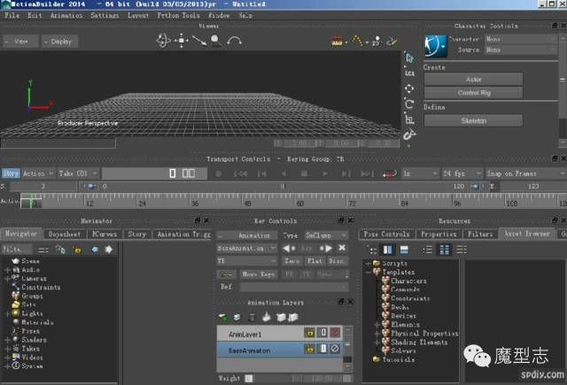Toggle solo on BaseAnimation layer

[322, 349]
